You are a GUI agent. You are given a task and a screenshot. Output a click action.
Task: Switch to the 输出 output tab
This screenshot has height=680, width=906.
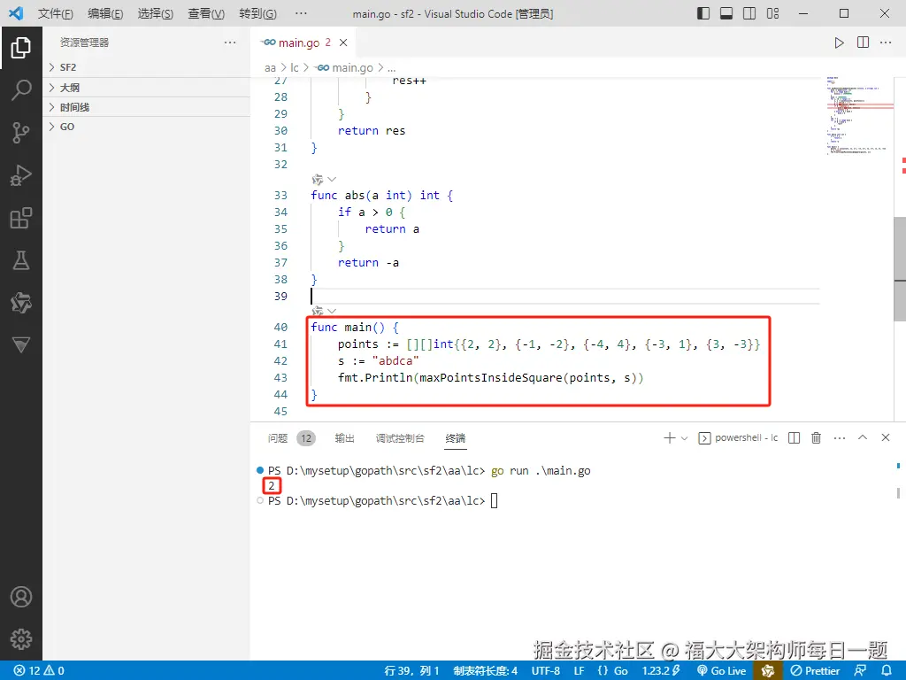[344, 438]
